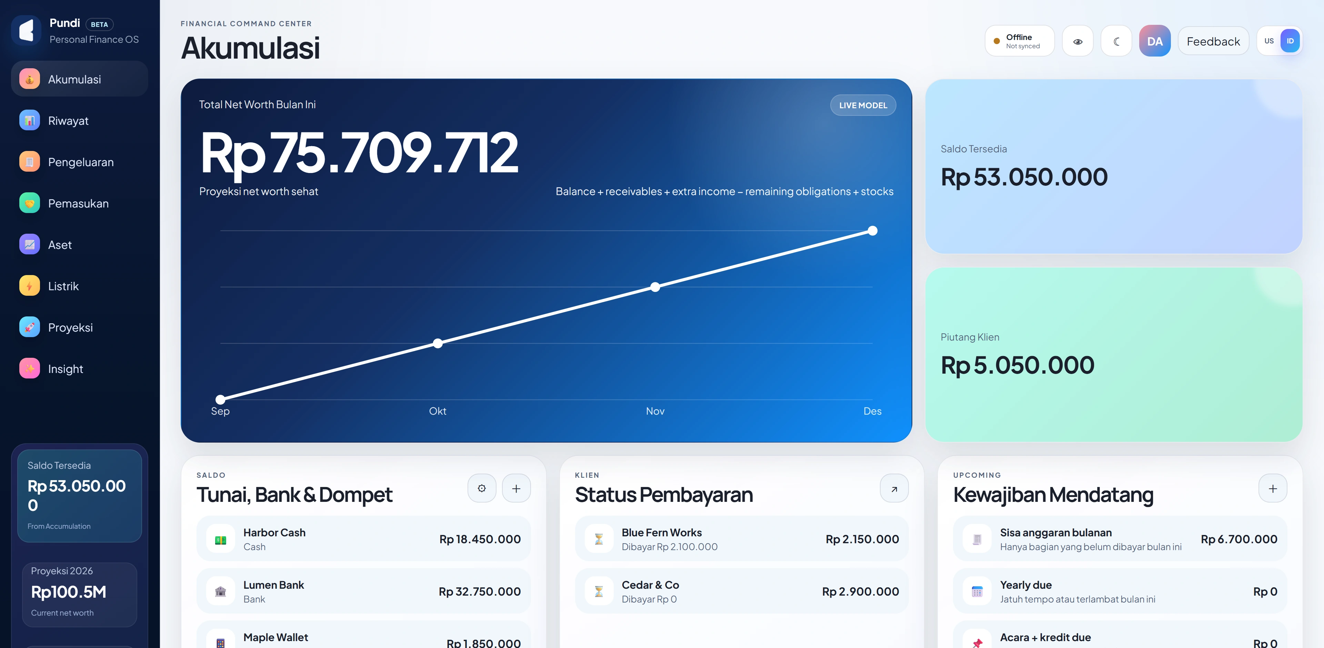Click the Listrik lightning icon
Viewport: 1324px width, 648px height.
[30, 286]
